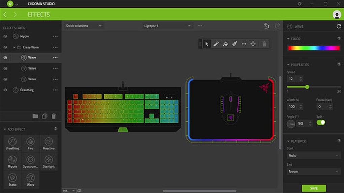Open the Quick selections dropdown

point(84,26)
